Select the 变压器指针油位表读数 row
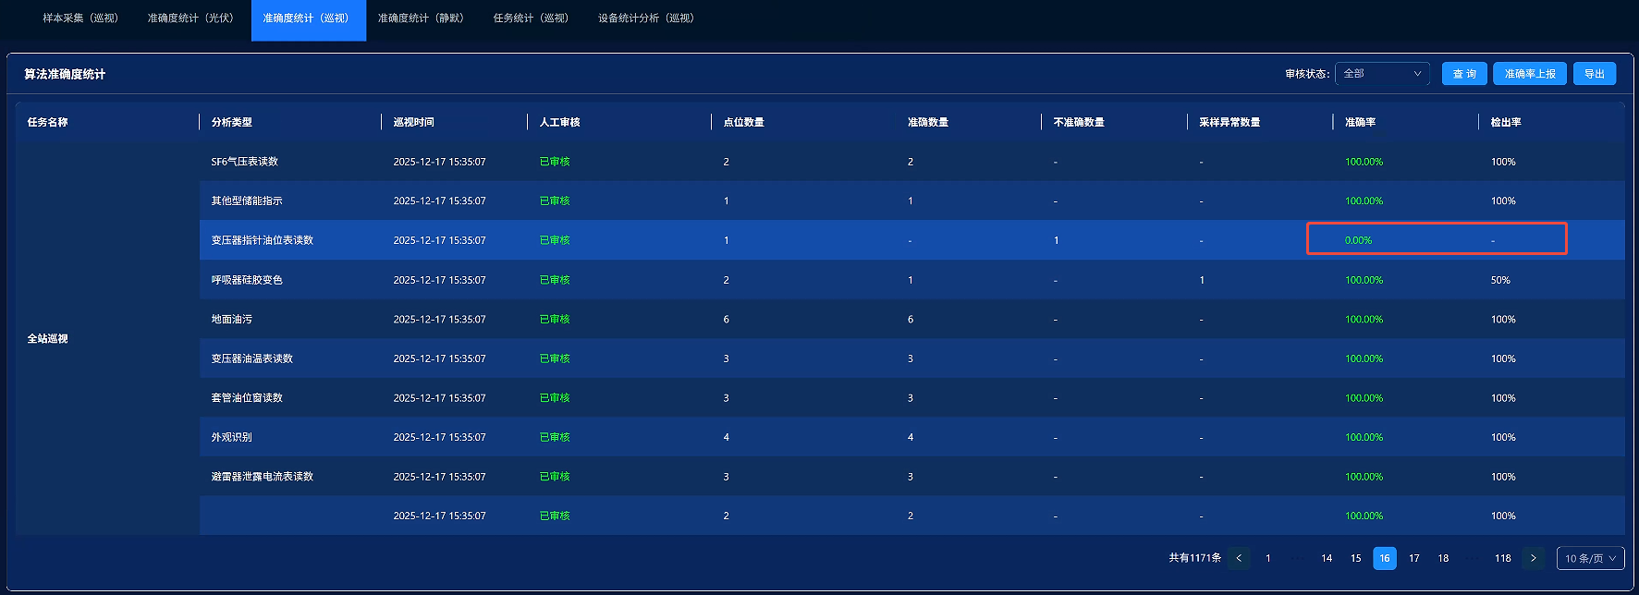 tap(263, 240)
